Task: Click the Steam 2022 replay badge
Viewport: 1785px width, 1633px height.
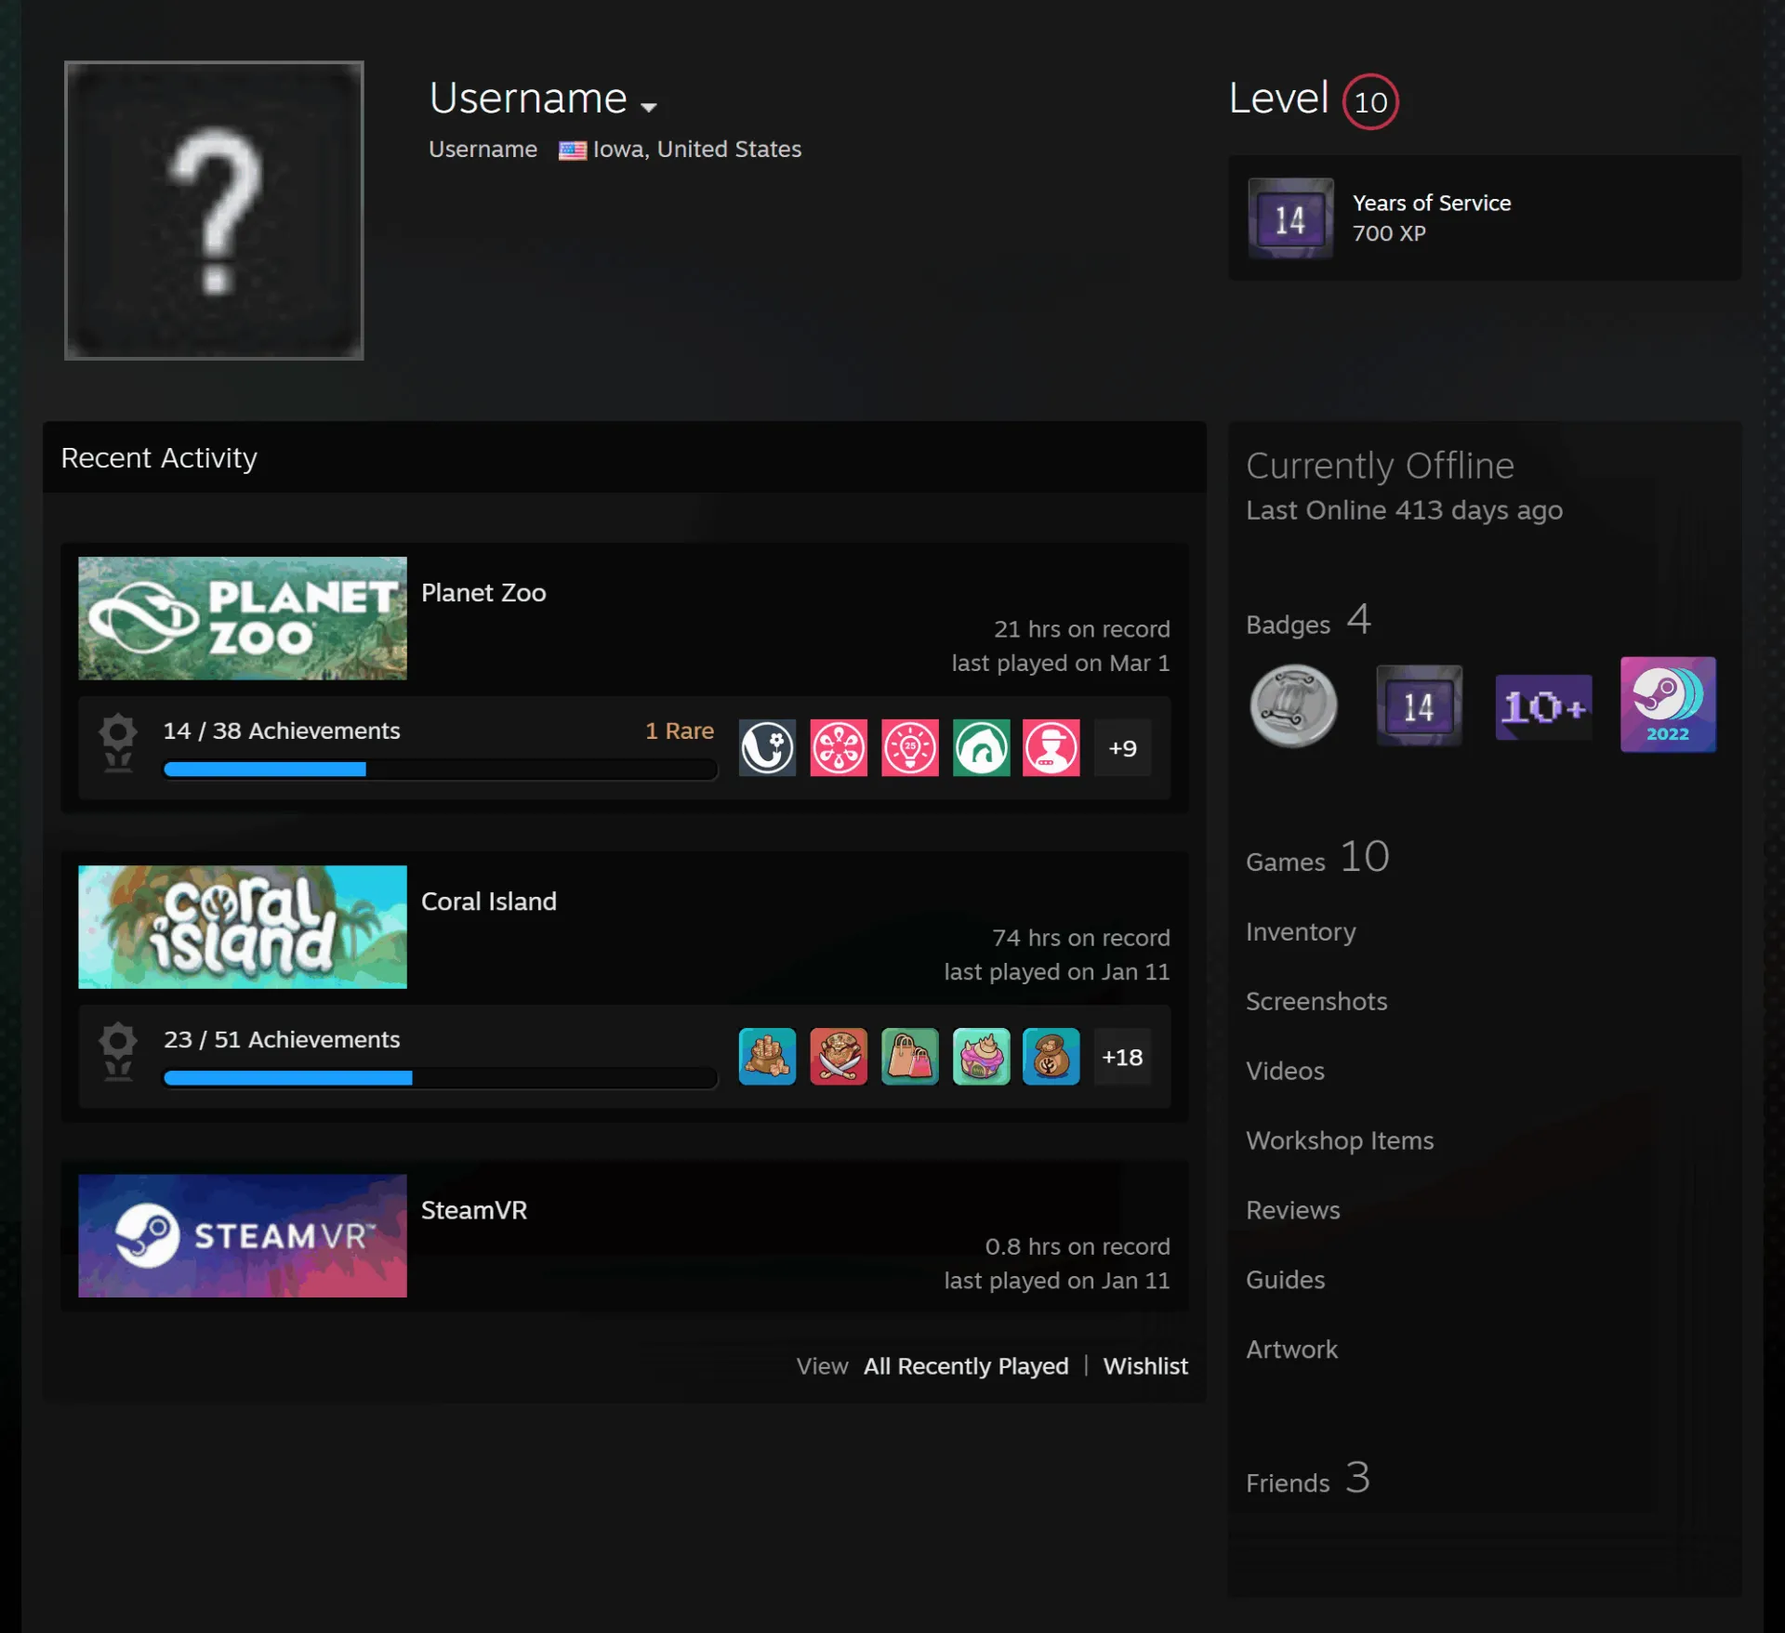Action: click(1668, 704)
